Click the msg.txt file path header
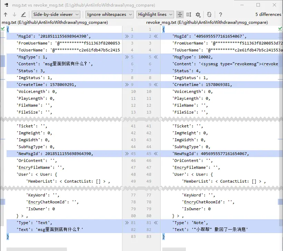Image resolution: width=283 pixels, height=251 pixels. pos(55,22)
